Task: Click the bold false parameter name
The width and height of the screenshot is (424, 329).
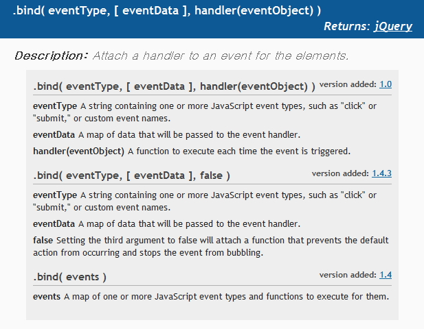Action: click(x=43, y=240)
